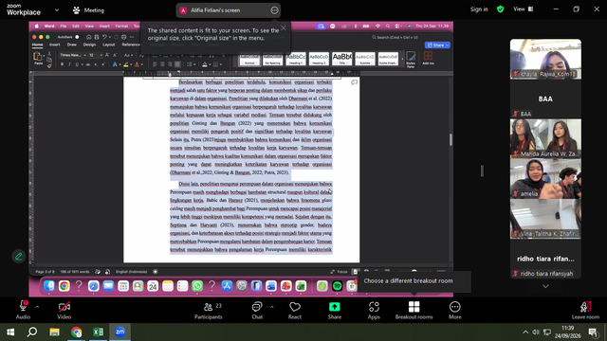Toggle Focus mode in Word status bar
The image size is (607, 341).
pyautogui.click(x=340, y=272)
